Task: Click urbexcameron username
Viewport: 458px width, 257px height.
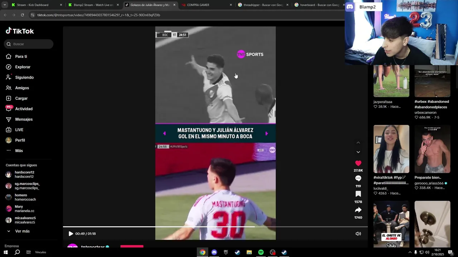Action: click(x=425, y=112)
